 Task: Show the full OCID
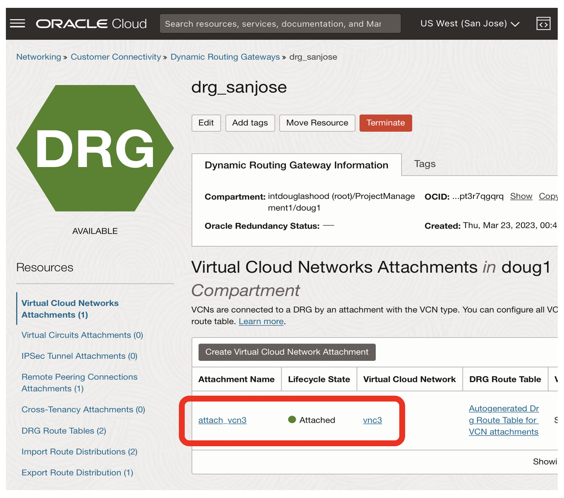[x=521, y=196]
